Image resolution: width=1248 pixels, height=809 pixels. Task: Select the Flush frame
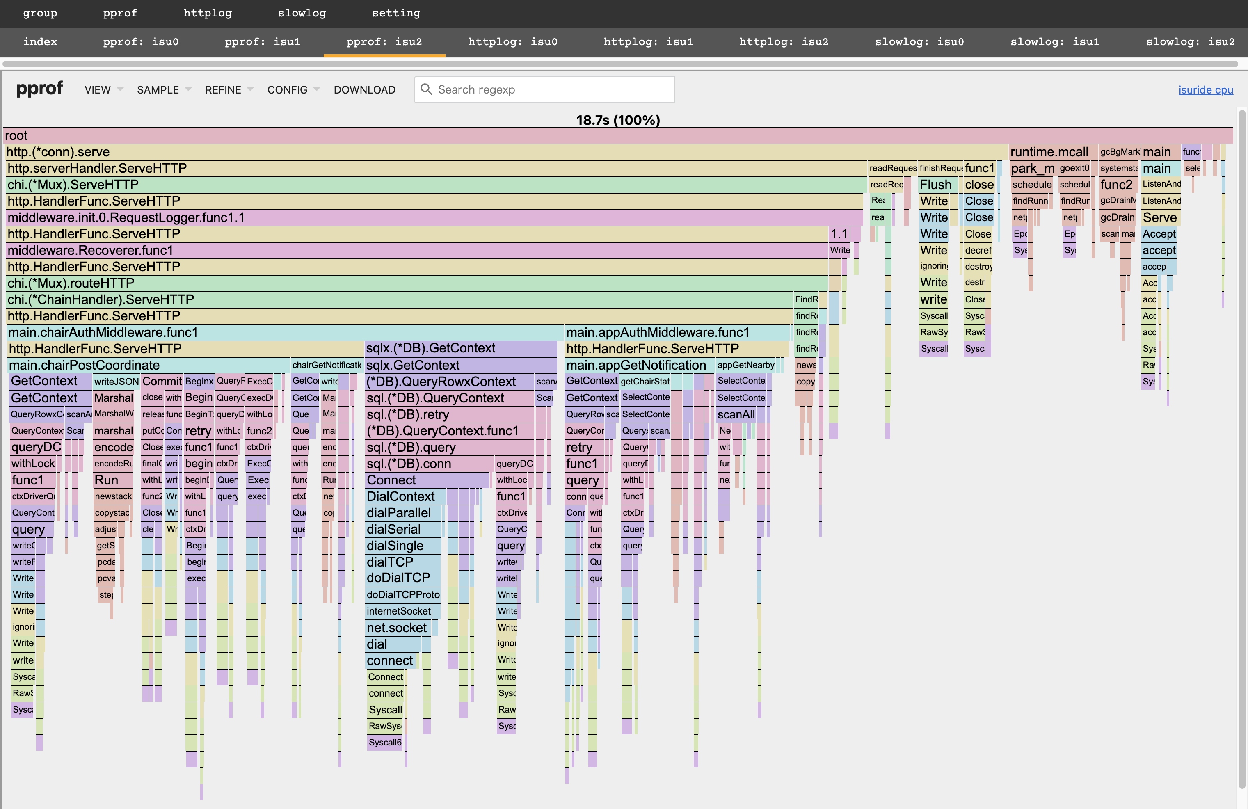pos(938,185)
